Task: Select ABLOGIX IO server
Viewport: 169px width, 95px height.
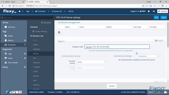Action: (x=36, y=63)
